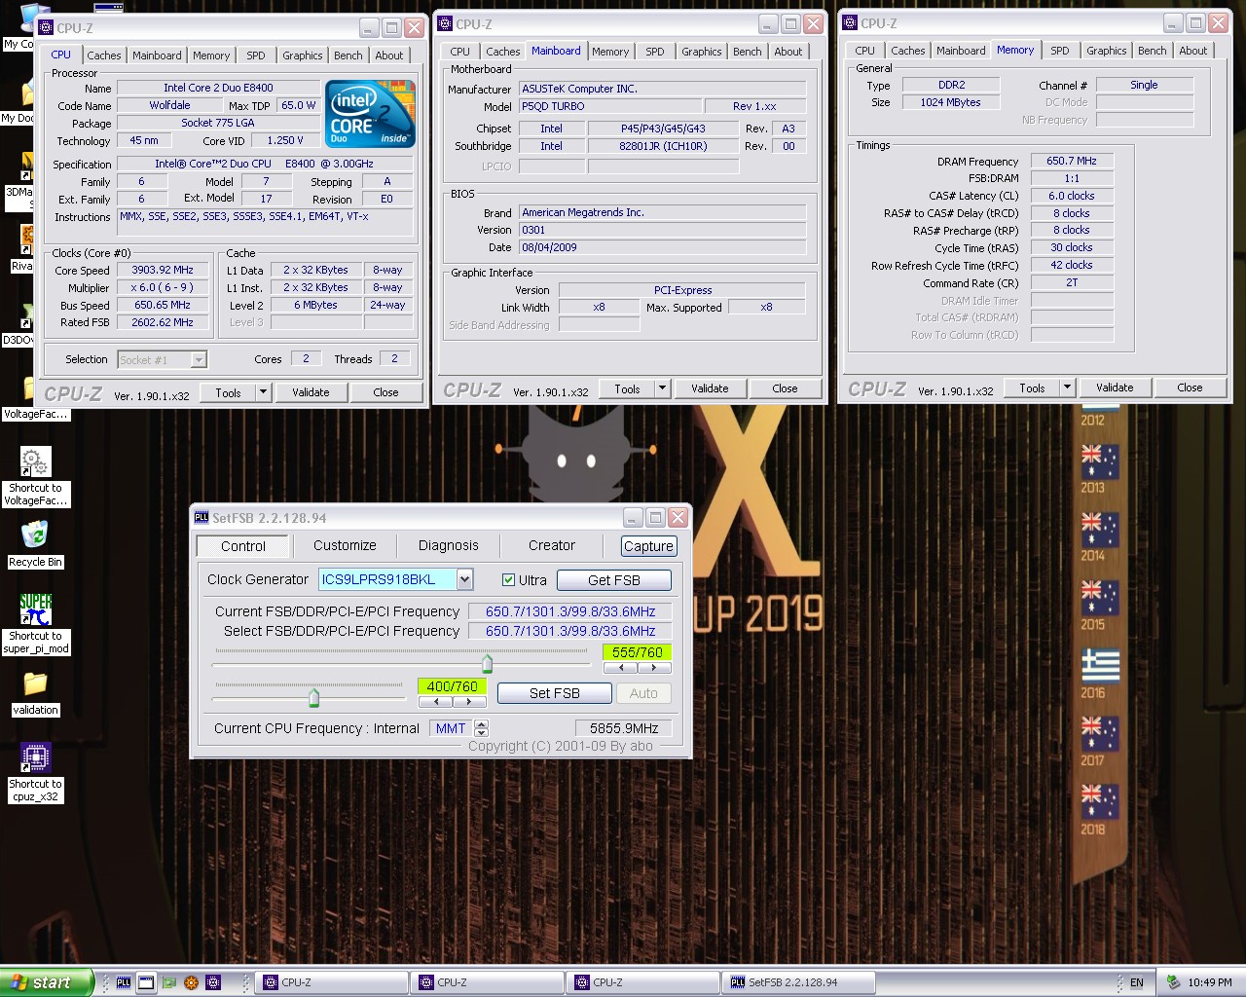Image resolution: width=1246 pixels, height=997 pixels.
Task: Click the Core Speed 3903.92 MHz field
Action: pos(163,270)
